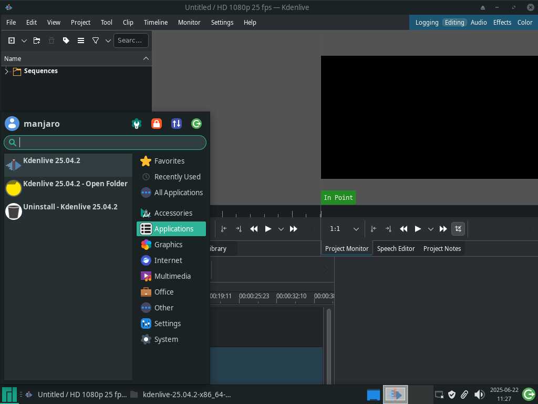This screenshot has width=538, height=404.
Task: Select the Multimedia category in app menu
Action: [x=172, y=276]
